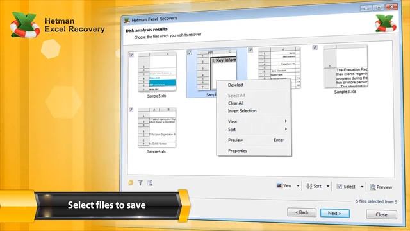Click the Preview toolbar button
This screenshot has width=410, height=231.
(381, 187)
